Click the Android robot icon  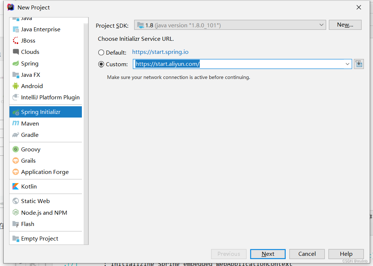click(x=16, y=86)
